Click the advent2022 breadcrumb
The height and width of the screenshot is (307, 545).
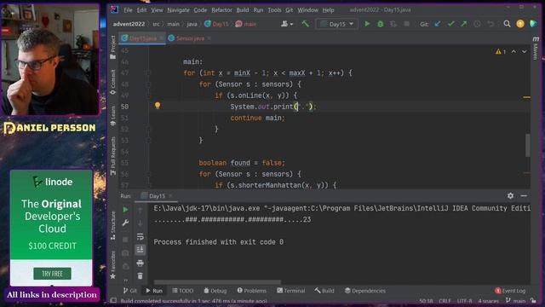coord(129,24)
